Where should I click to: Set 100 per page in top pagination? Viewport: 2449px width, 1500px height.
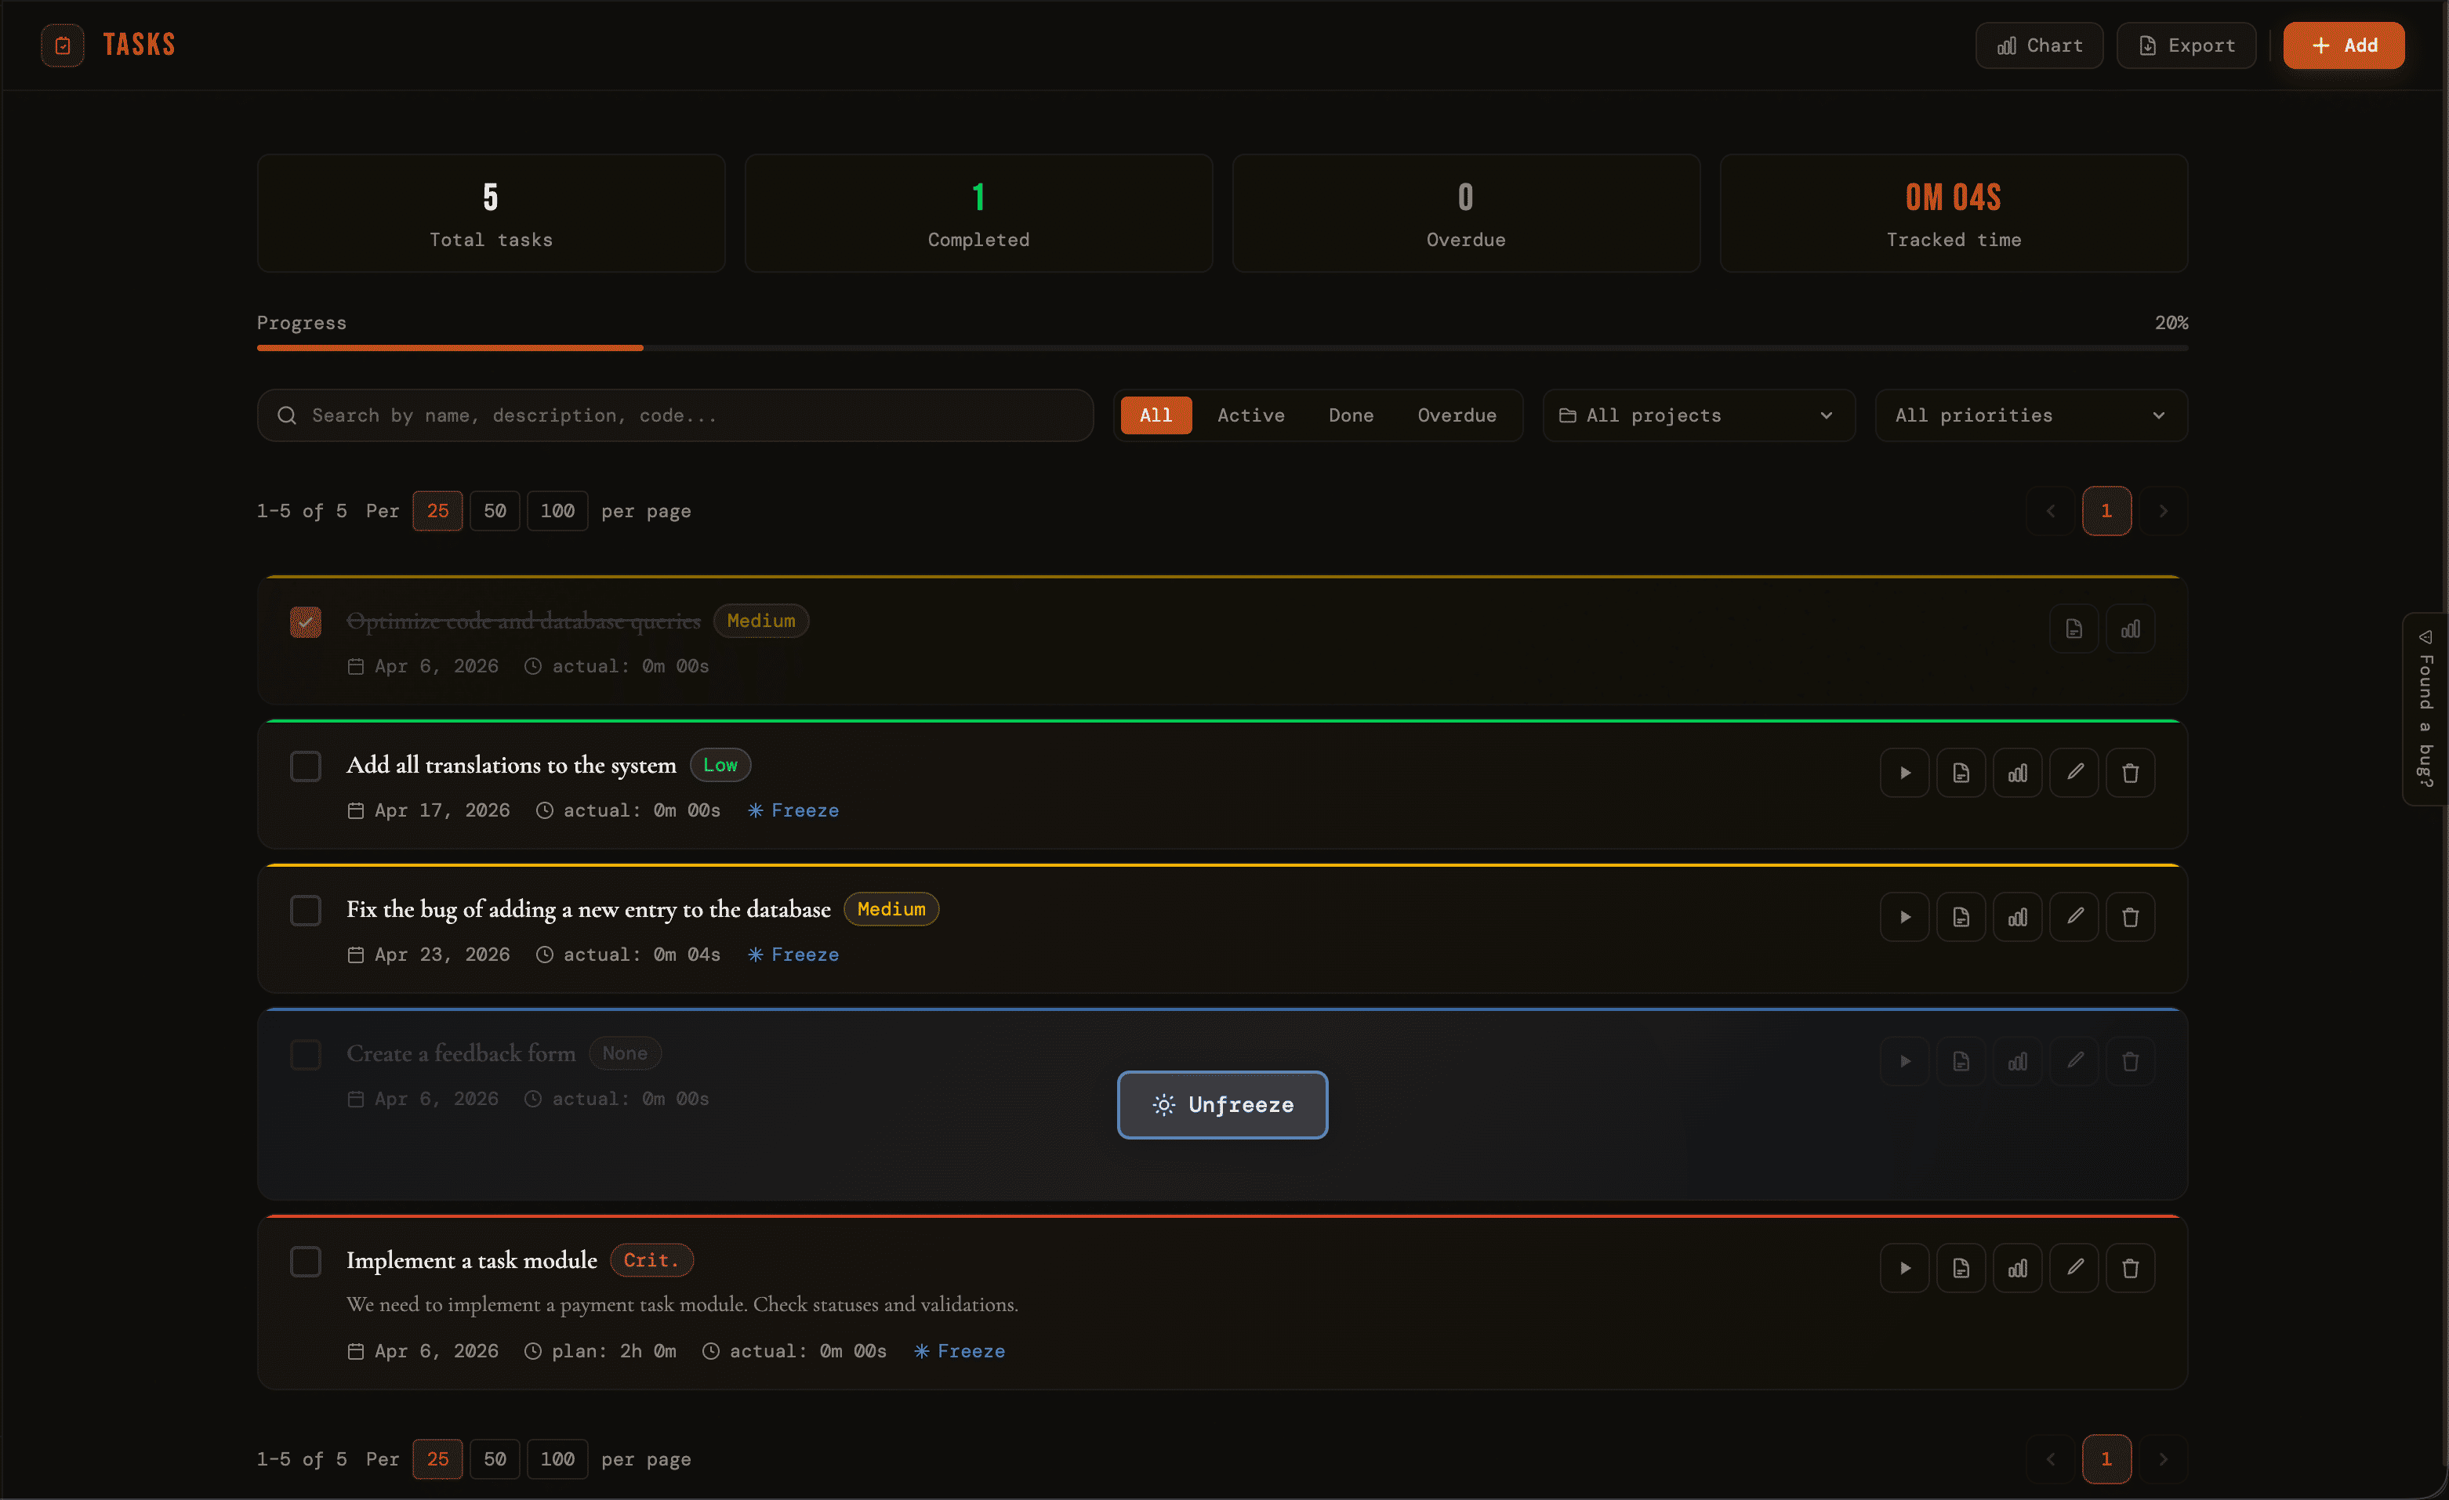[557, 511]
